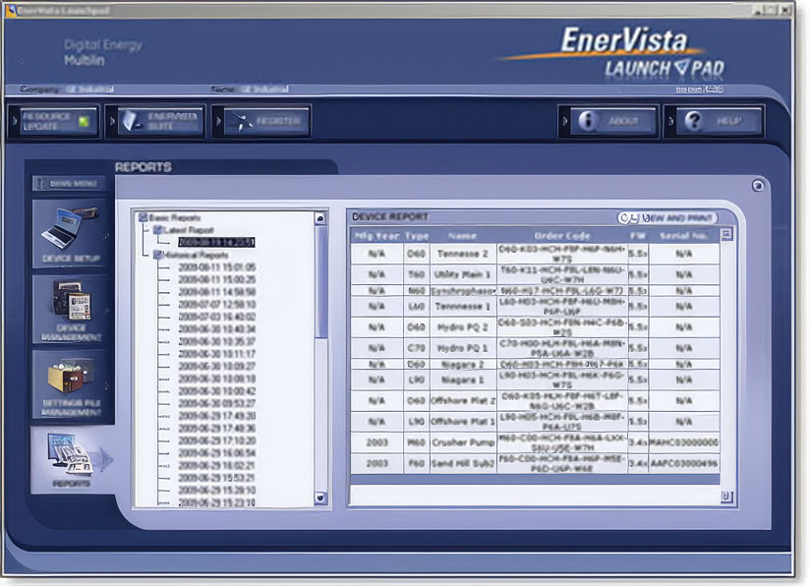The height and width of the screenshot is (586, 810).
Task: Select the Utility Main 1 device row
Action: (x=535, y=274)
